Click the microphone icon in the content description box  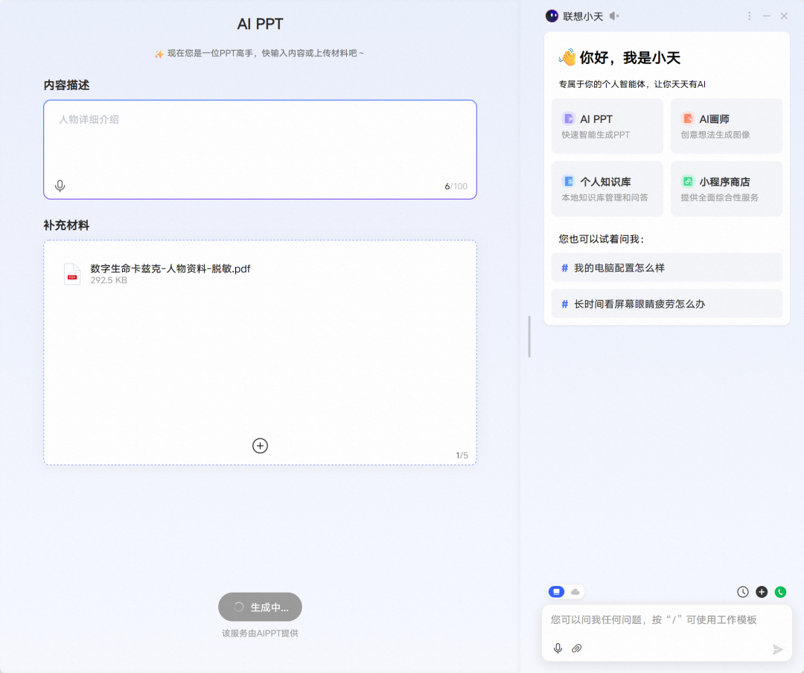[60, 185]
